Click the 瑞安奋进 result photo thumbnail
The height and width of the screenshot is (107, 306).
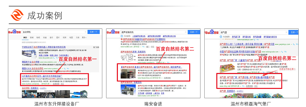click(x=128, y=74)
